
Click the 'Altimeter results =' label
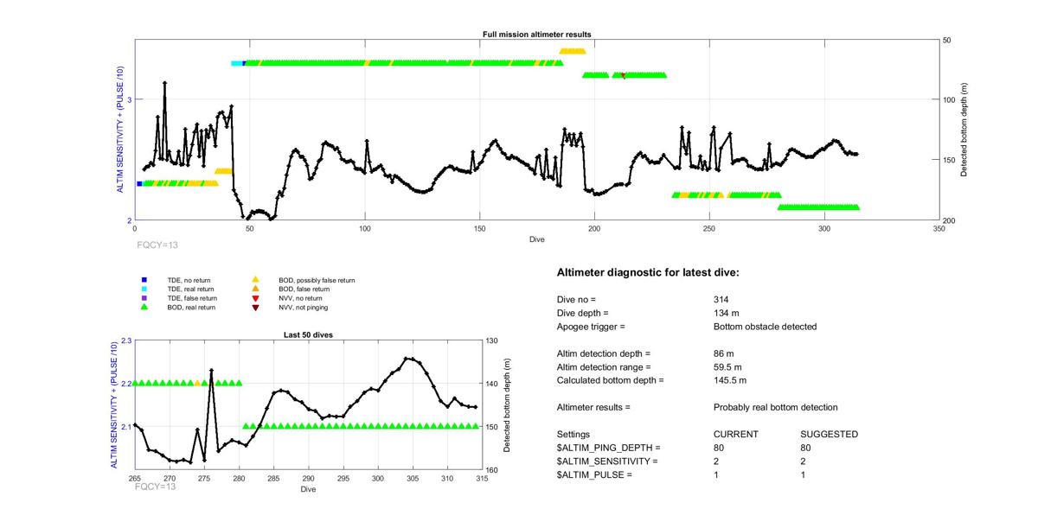coord(593,407)
